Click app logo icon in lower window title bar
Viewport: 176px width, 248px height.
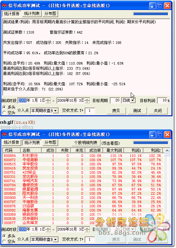coord(5,135)
